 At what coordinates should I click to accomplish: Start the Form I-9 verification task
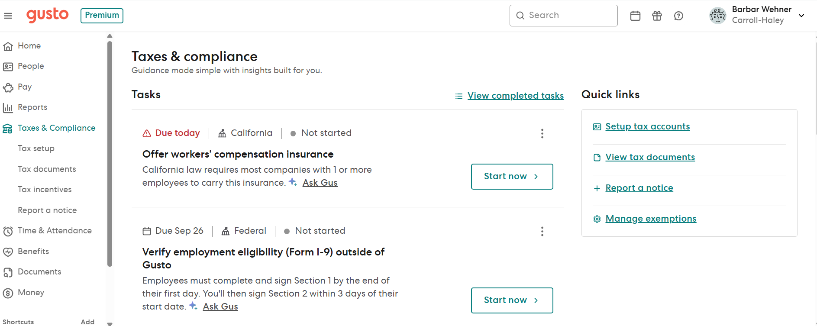(x=512, y=300)
